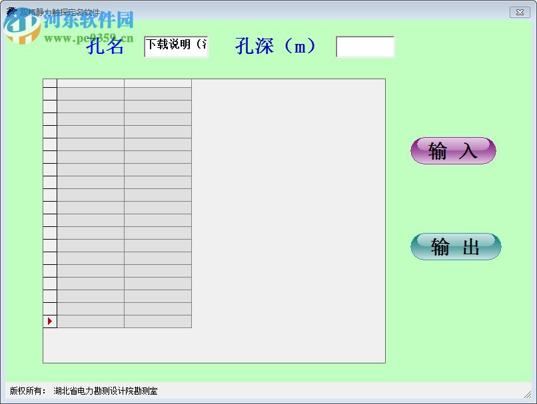Click the 孔名 hole name input box
The image size is (537, 404).
(176, 47)
